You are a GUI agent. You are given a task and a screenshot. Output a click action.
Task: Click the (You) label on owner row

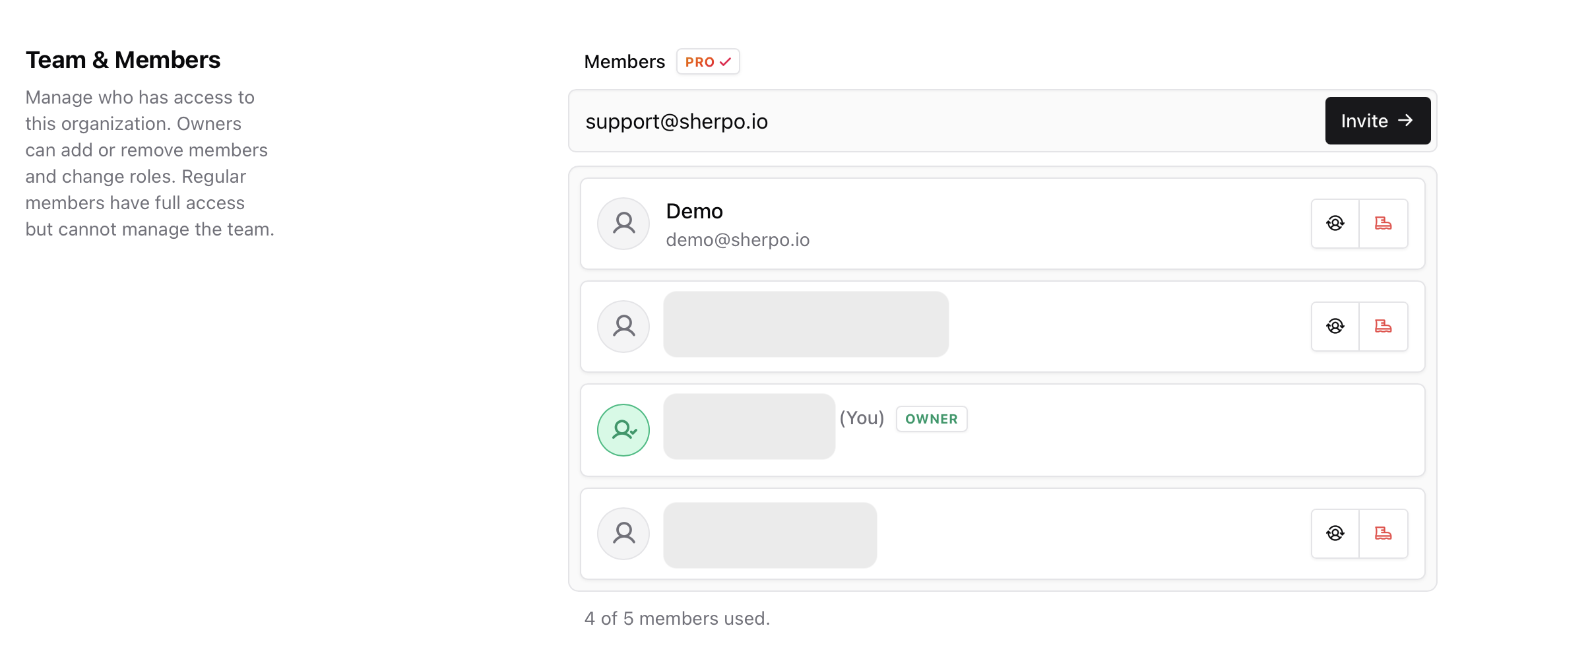[x=862, y=418]
